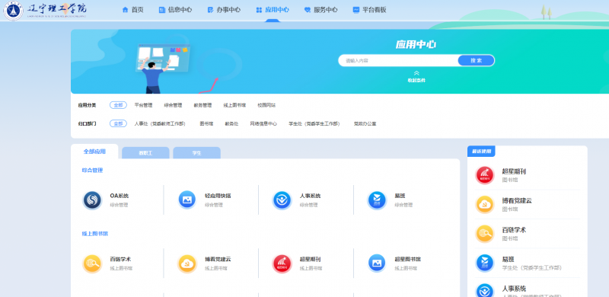Image resolution: width=609 pixels, height=297 pixels.
Task: Open 超星期刊 icon in recently used list
Action: tap(485, 175)
